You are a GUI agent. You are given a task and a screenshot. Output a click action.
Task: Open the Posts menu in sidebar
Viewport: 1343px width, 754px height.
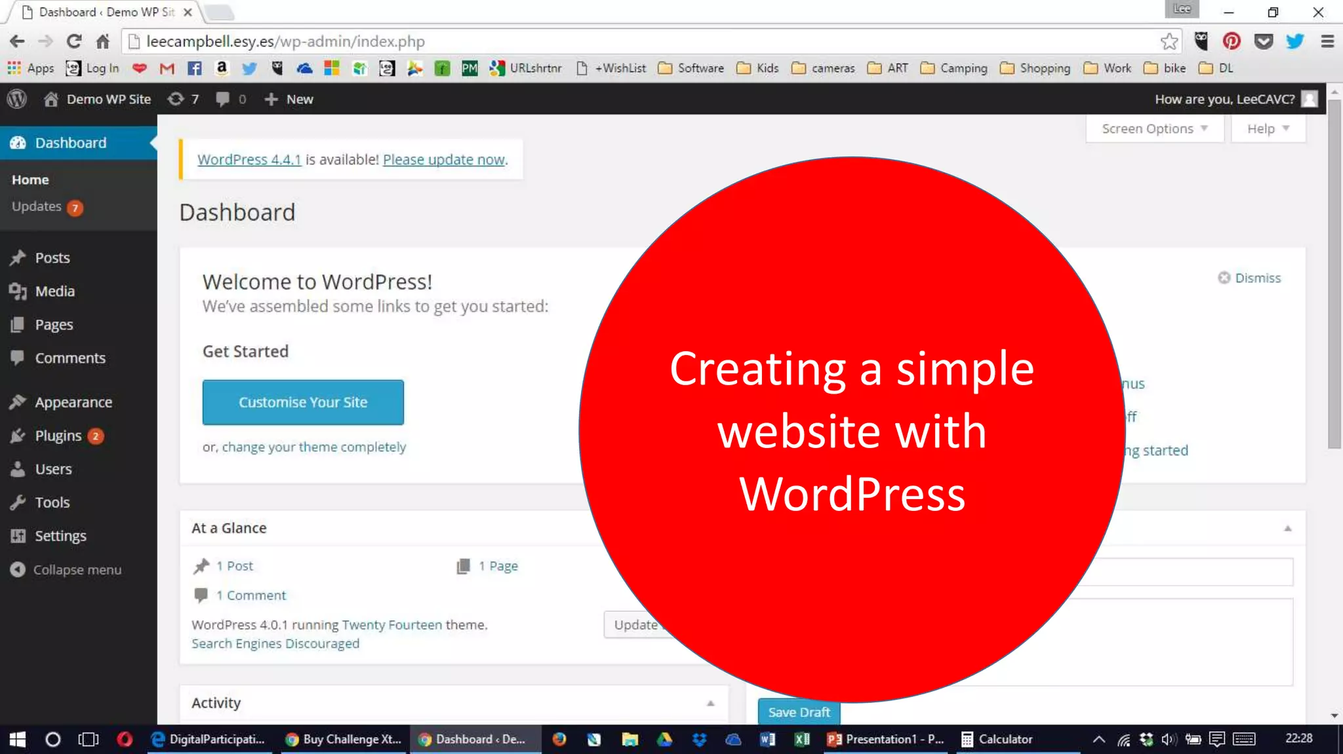(x=52, y=257)
